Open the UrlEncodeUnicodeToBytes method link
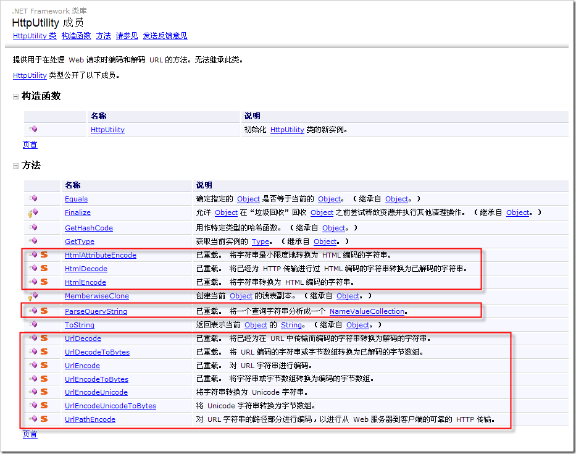Viewport: 576px width, 454px height. 111,406
